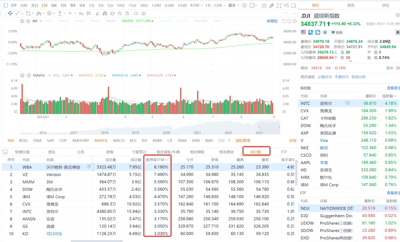
Task: Open 查看更多 link for constituent stocks
Action: (x=393, y=88)
